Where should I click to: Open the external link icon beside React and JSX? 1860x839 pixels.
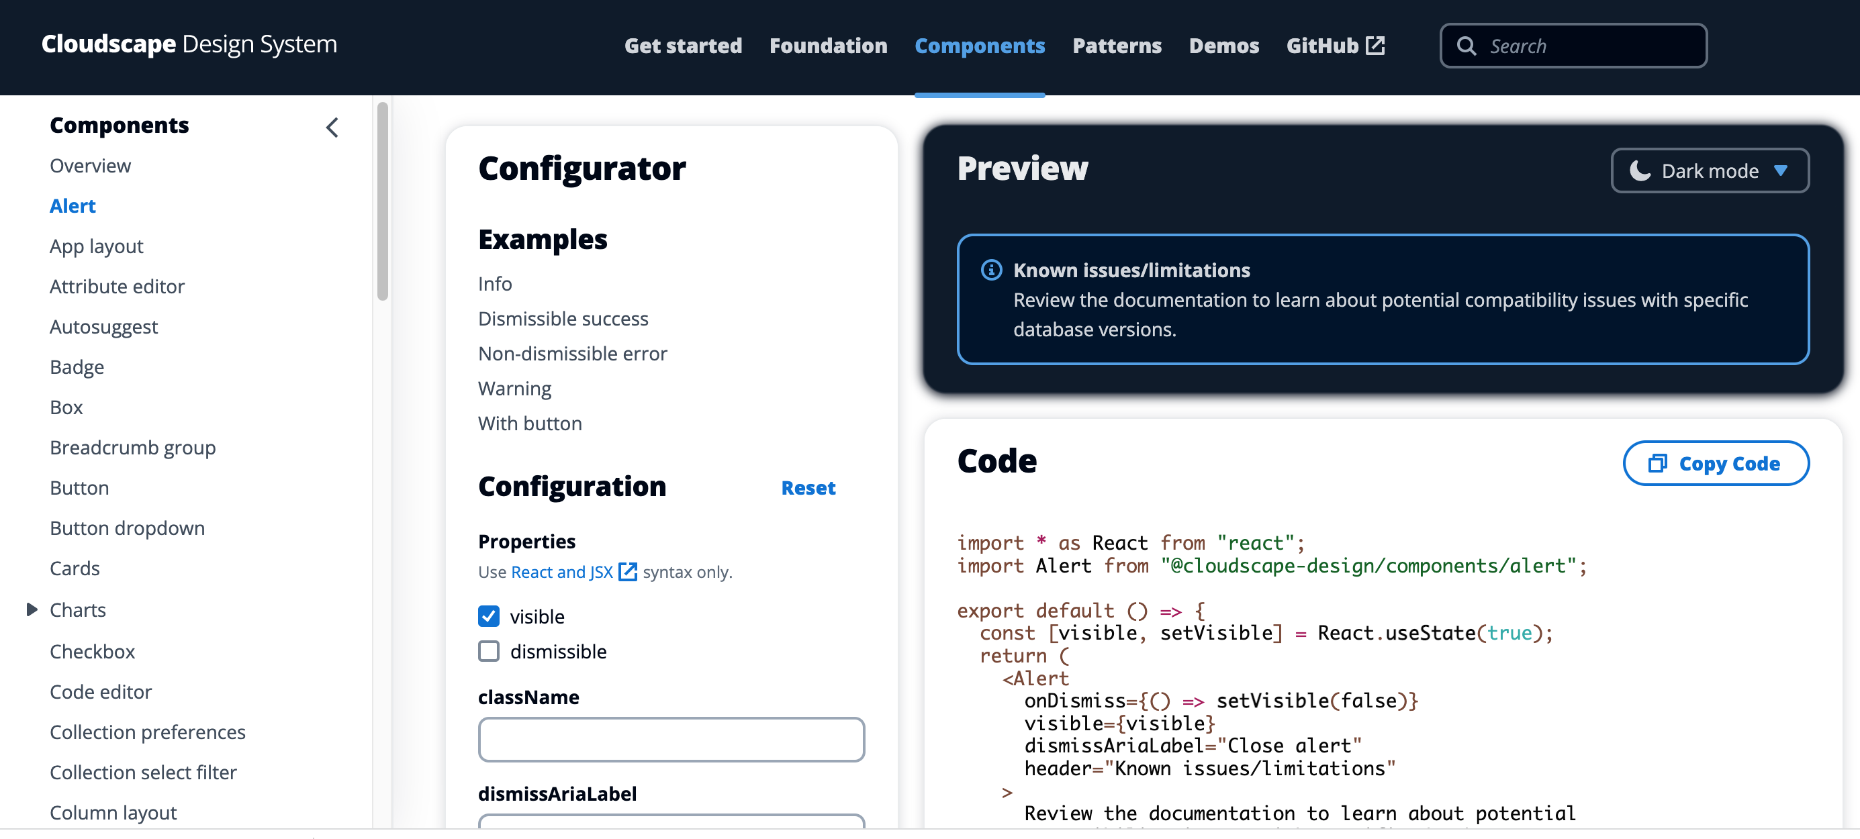(626, 571)
